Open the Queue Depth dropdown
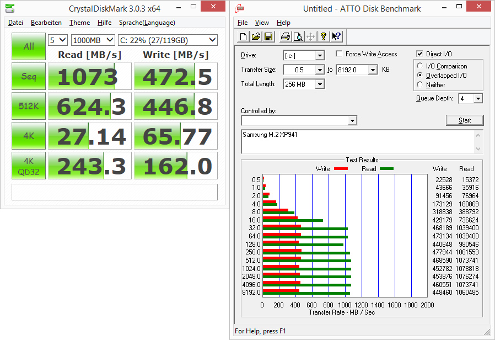Image resolution: width=495 pixels, height=340 pixels. coord(478,99)
